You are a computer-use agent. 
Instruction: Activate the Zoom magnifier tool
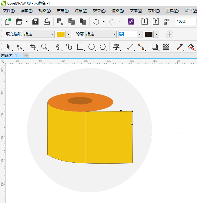[45, 47]
